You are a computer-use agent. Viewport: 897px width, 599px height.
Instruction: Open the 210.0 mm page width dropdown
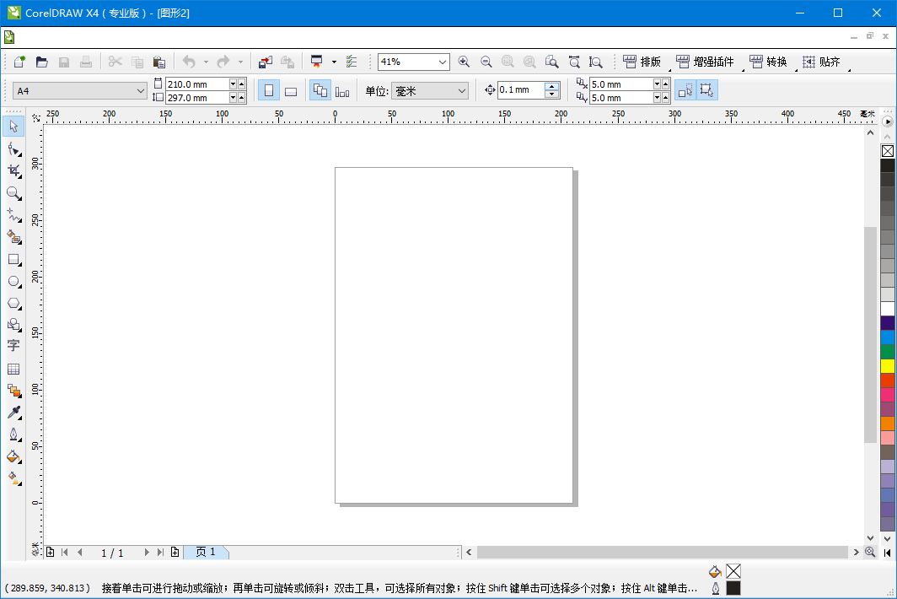click(233, 84)
